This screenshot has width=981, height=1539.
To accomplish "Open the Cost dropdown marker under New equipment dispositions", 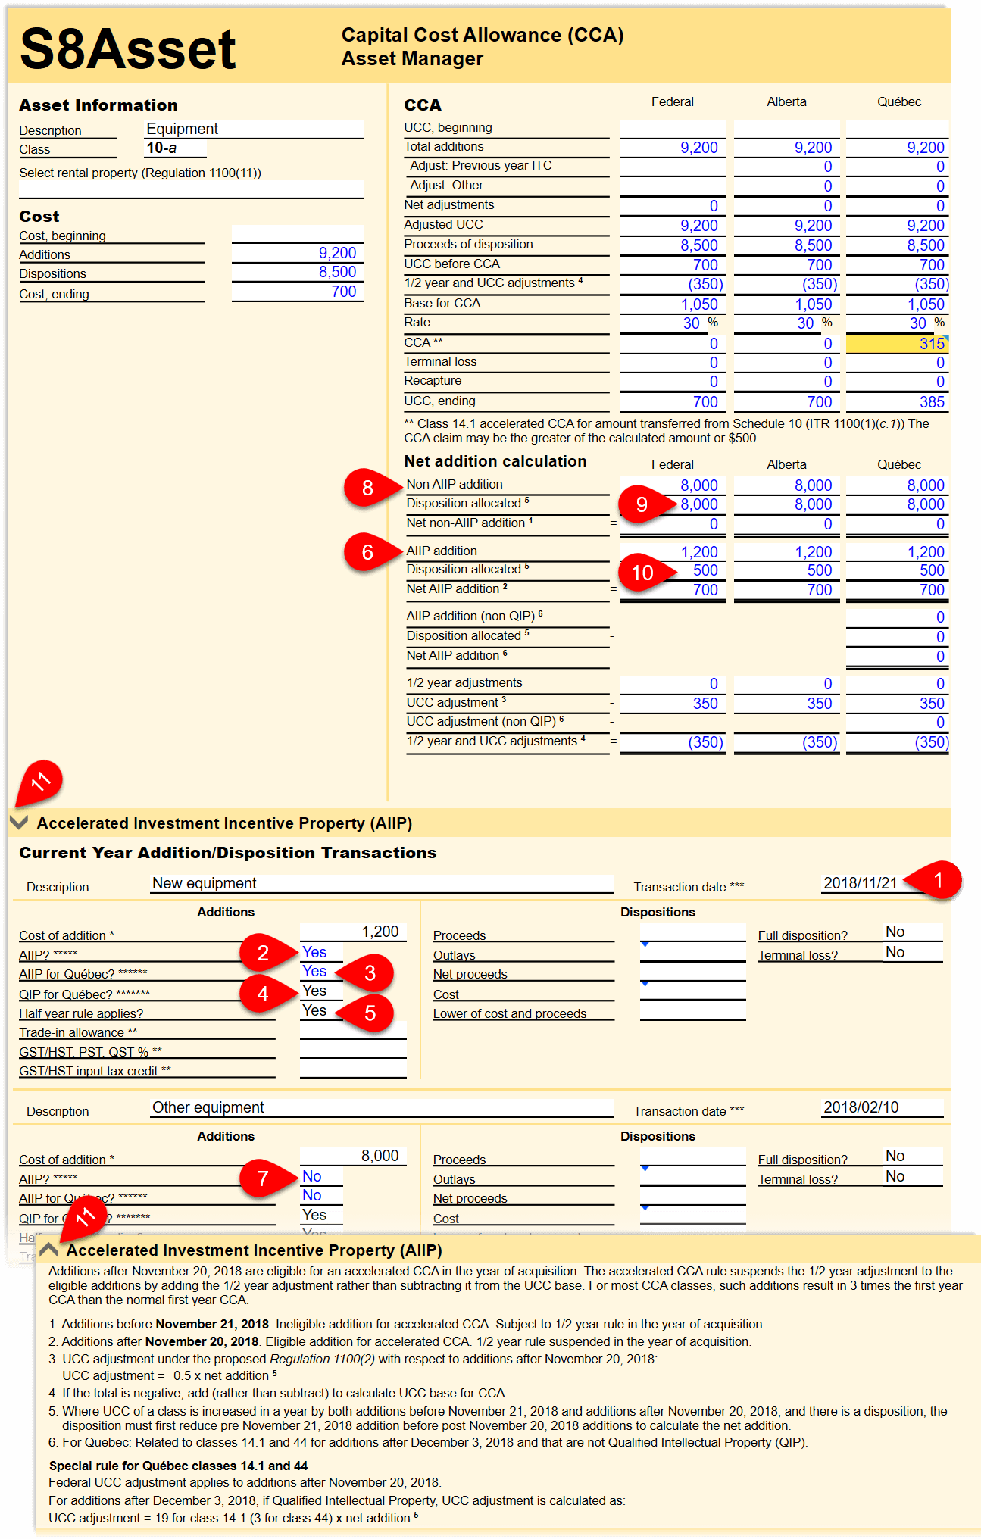I will (x=645, y=984).
